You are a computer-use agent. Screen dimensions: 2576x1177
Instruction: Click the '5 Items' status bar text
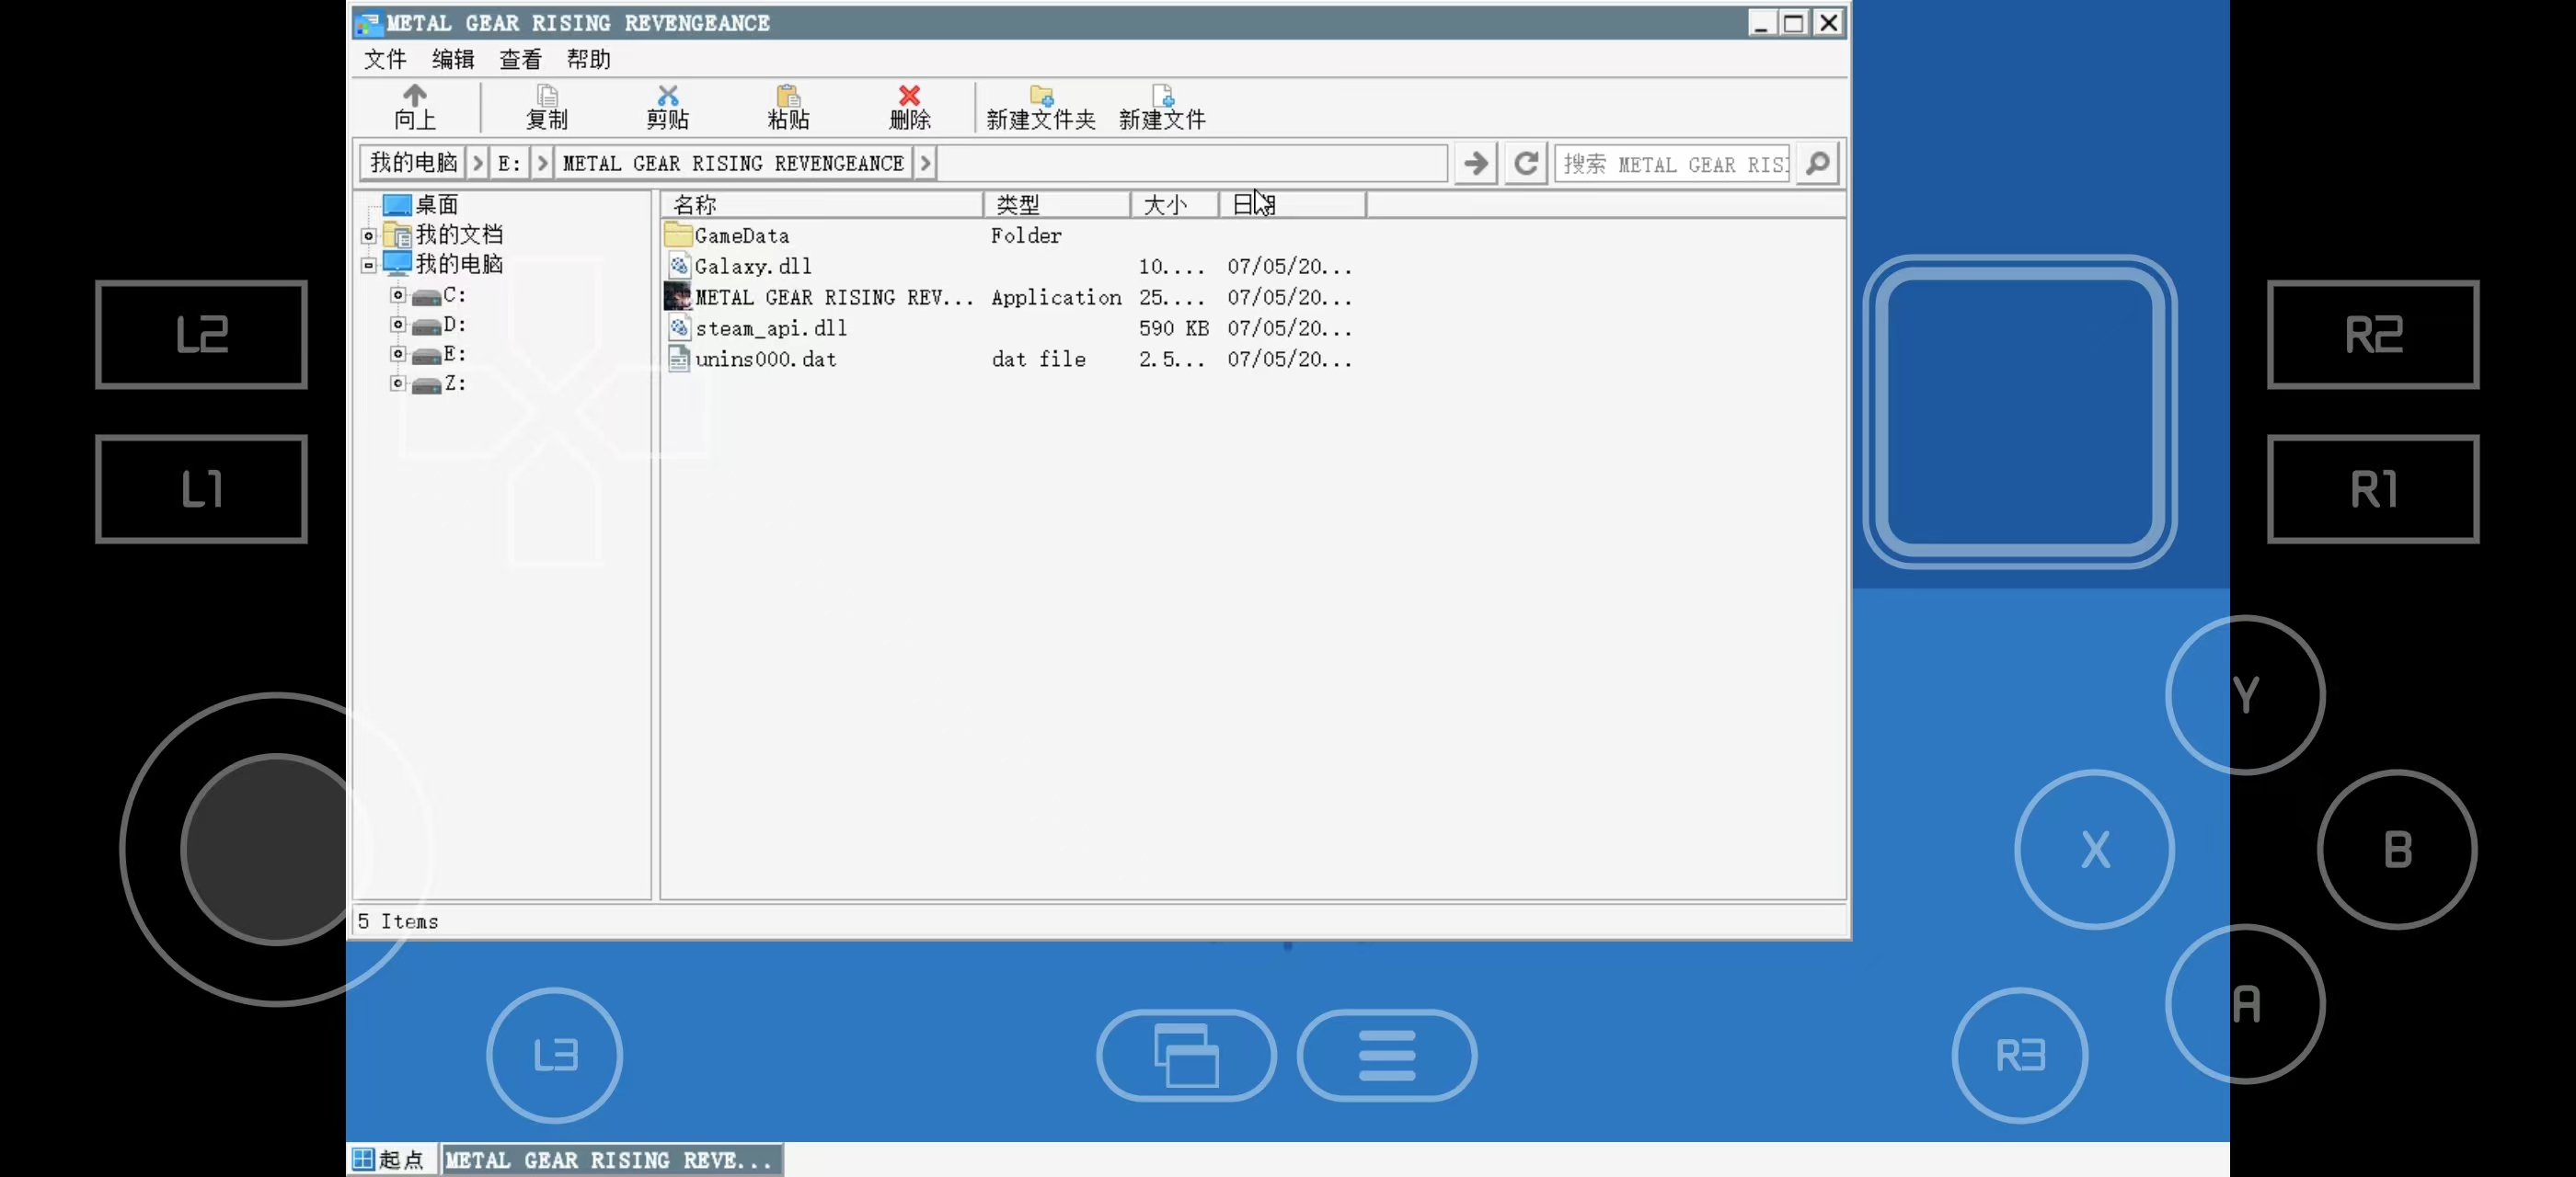point(398,921)
